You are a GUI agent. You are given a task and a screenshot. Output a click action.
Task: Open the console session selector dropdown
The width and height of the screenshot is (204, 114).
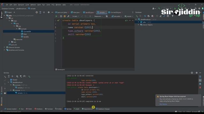128,16
